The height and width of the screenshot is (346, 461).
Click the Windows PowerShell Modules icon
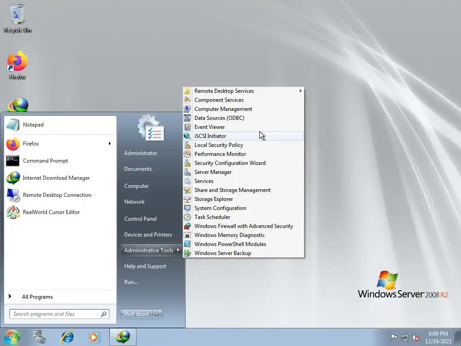click(x=187, y=244)
